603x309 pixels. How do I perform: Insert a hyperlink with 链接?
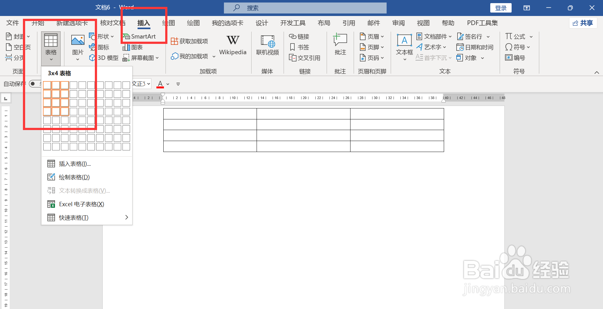point(299,37)
